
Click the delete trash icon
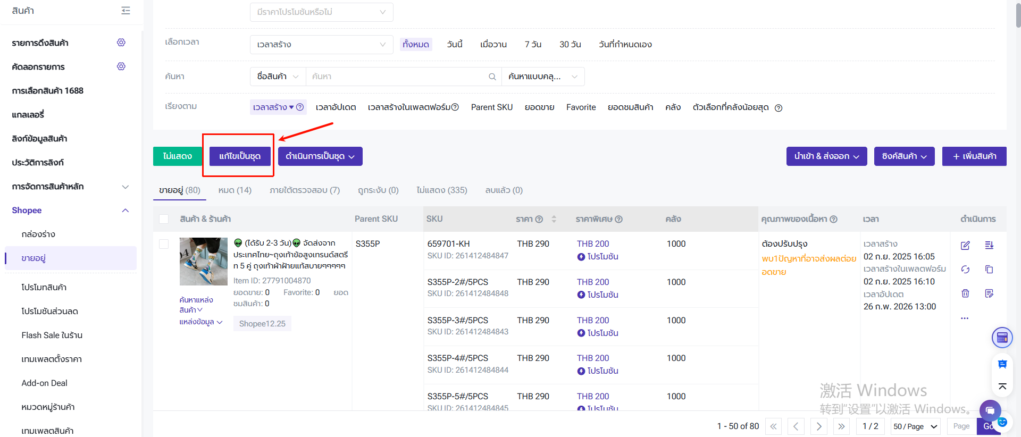(x=965, y=293)
